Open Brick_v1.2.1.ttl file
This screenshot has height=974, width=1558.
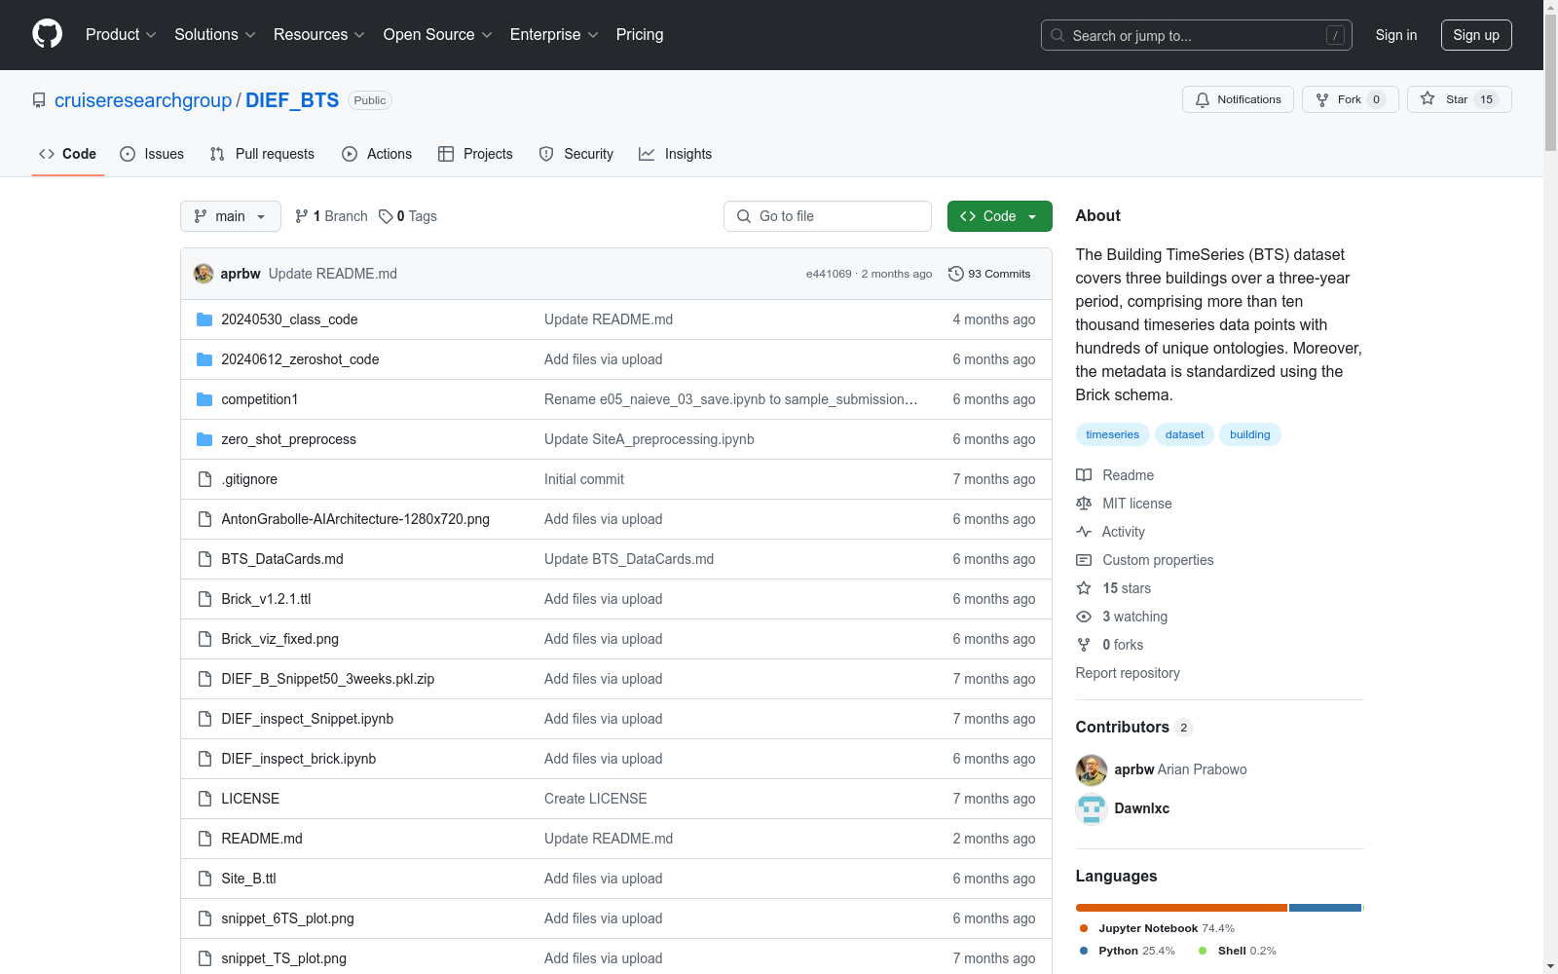pos(266,599)
